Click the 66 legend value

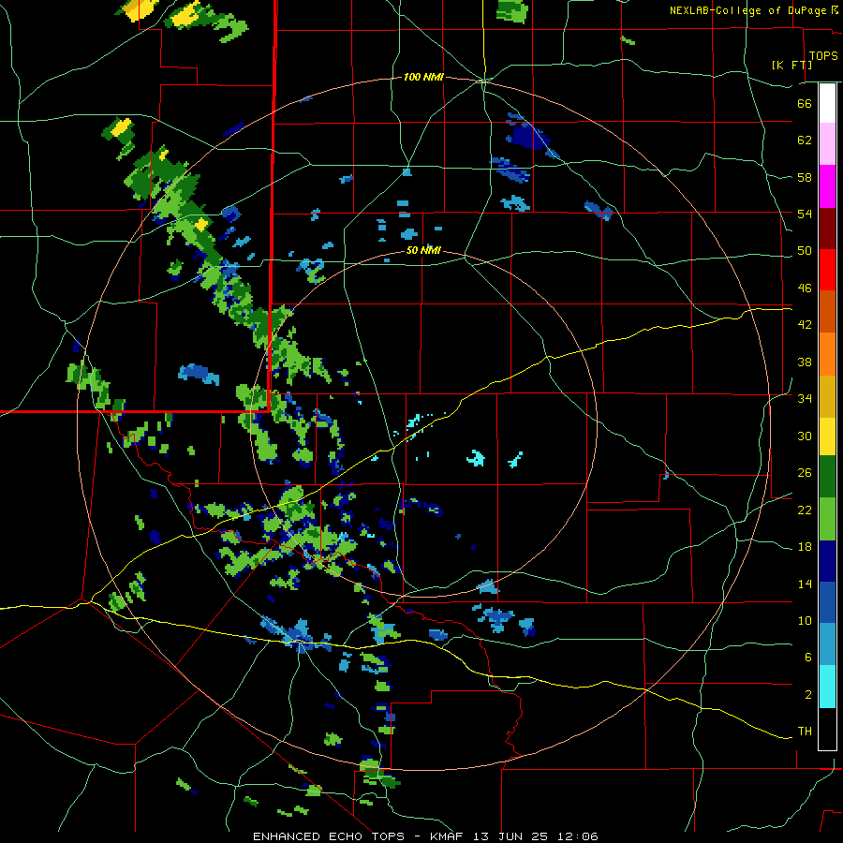(805, 103)
